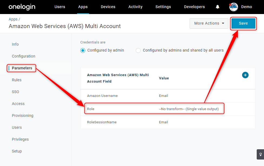The width and height of the screenshot is (264, 166).
Task: Open the Developers menu
Action: tap(194, 7)
